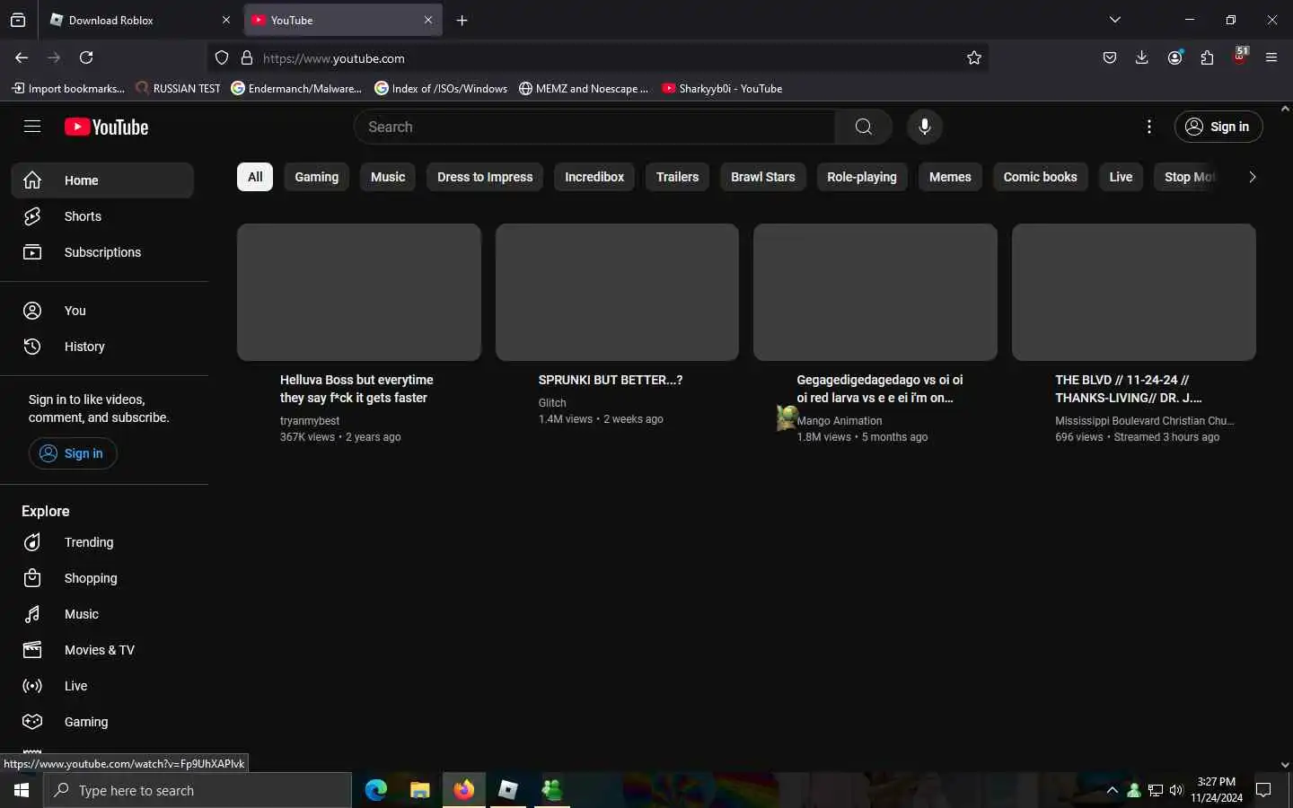Open Firefox account icon

click(x=1174, y=57)
